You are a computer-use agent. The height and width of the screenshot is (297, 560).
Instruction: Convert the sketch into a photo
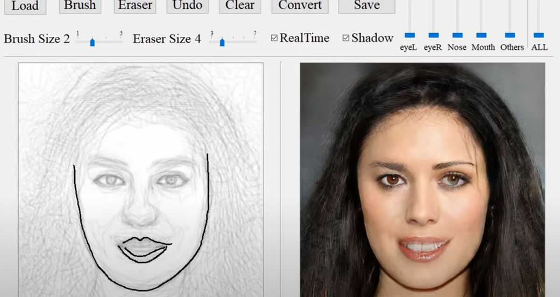[x=299, y=6]
